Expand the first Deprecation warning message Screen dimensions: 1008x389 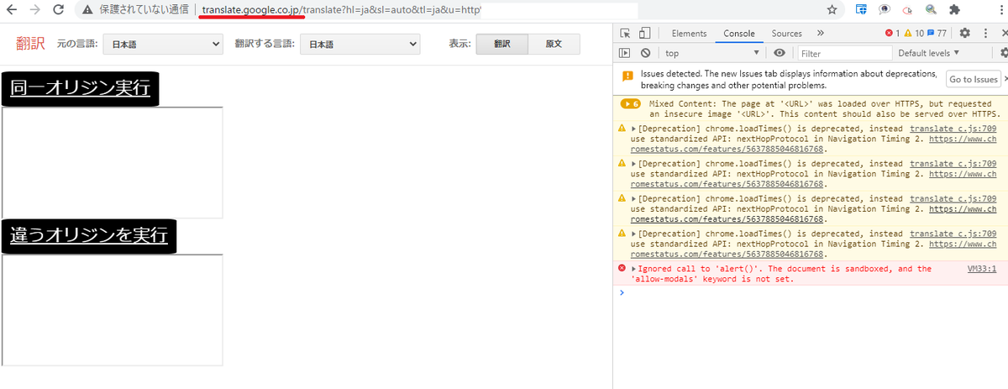[633, 129]
